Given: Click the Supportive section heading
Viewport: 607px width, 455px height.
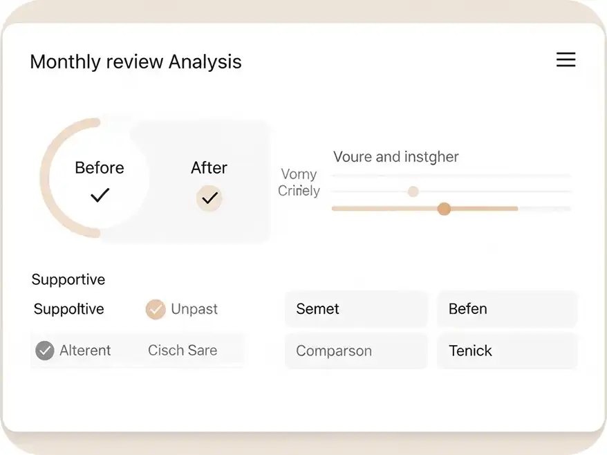Looking at the screenshot, I should tap(68, 279).
